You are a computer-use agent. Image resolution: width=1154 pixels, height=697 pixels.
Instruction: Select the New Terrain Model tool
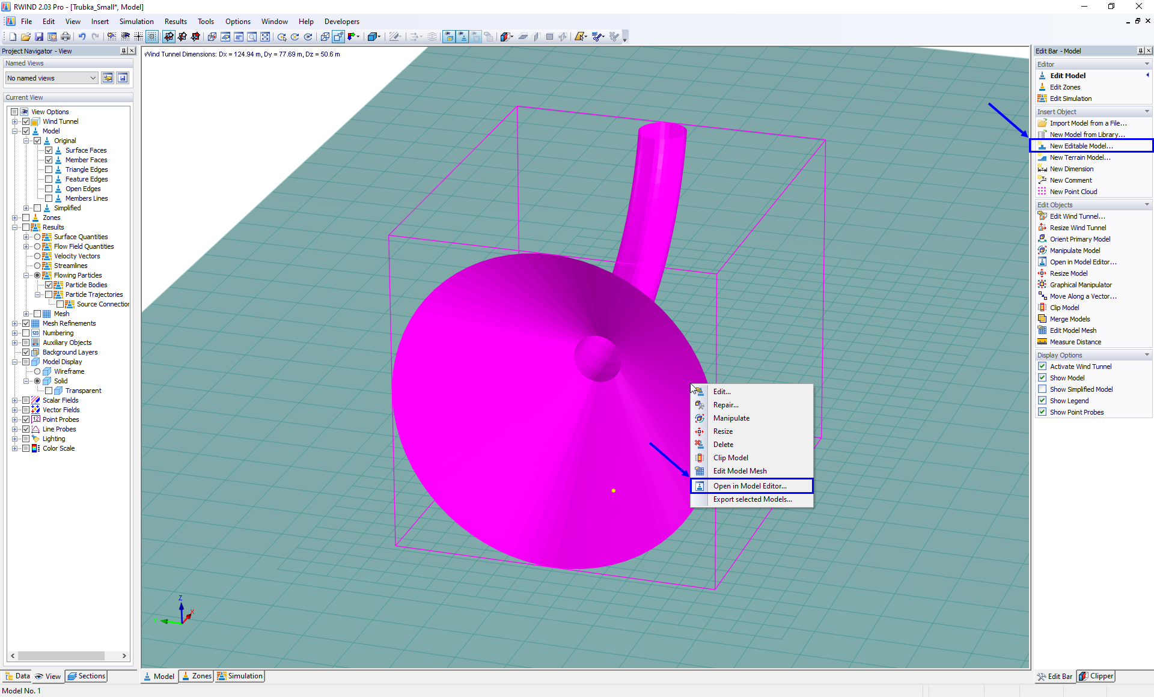point(1080,157)
